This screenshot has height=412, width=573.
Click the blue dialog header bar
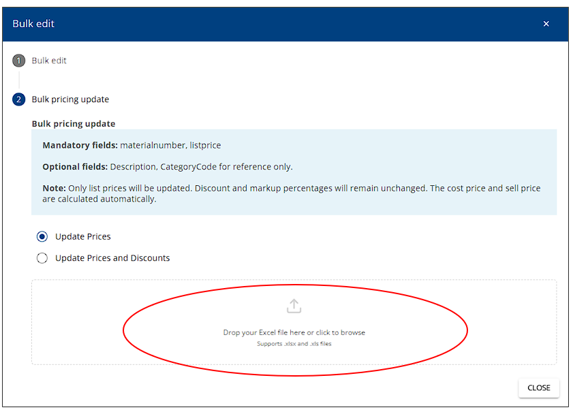285,24
